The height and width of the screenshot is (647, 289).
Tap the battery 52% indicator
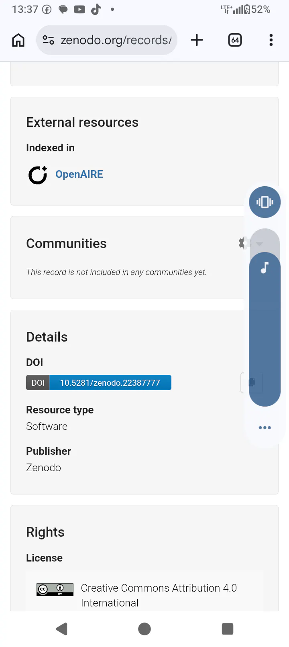click(257, 9)
